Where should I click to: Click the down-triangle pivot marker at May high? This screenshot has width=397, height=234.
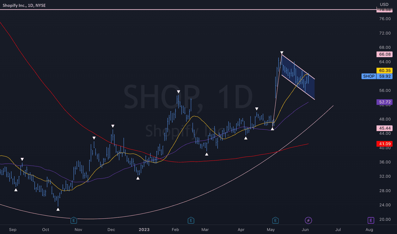pyautogui.click(x=282, y=53)
